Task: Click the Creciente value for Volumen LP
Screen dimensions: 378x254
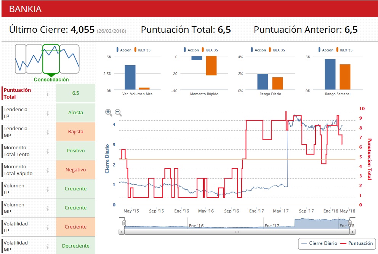Action: (75, 189)
